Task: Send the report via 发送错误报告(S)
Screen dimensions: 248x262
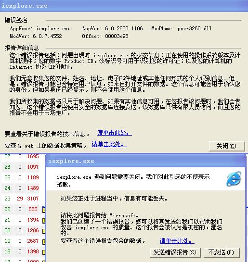Action: point(175,252)
